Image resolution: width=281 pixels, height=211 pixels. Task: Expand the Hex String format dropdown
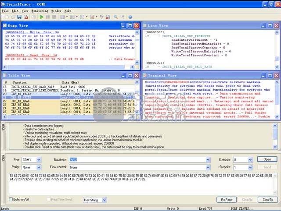(104, 200)
